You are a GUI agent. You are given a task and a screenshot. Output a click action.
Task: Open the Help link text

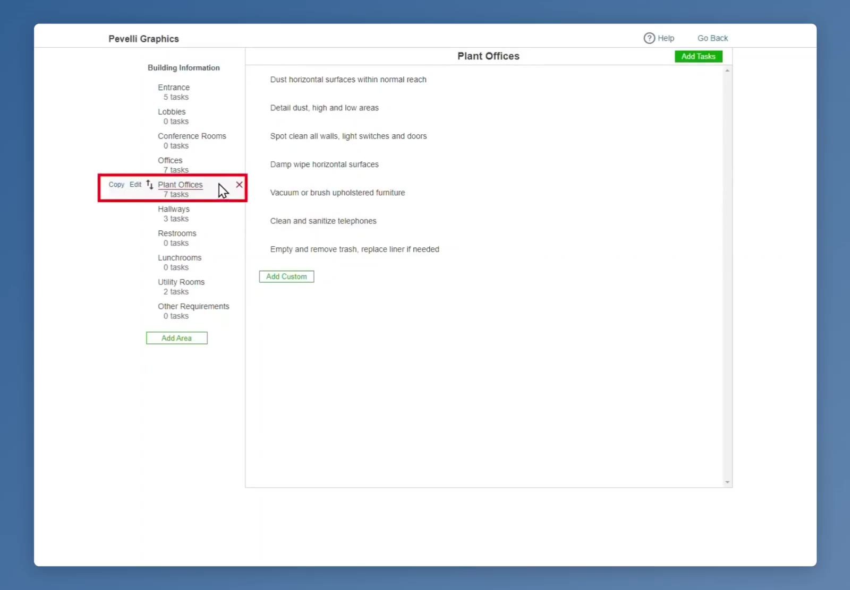click(666, 38)
